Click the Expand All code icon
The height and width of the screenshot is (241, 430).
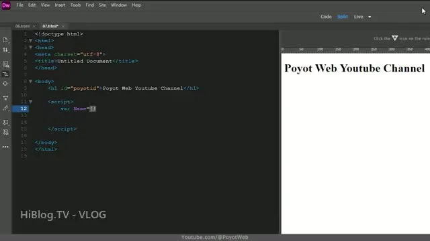pos(5,98)
